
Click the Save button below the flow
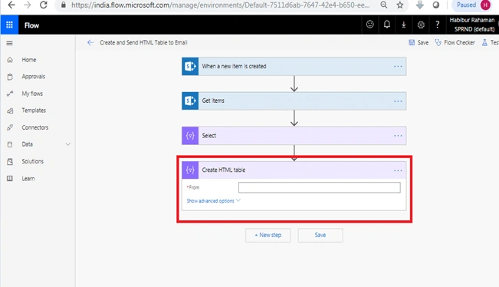coord(320,235)
